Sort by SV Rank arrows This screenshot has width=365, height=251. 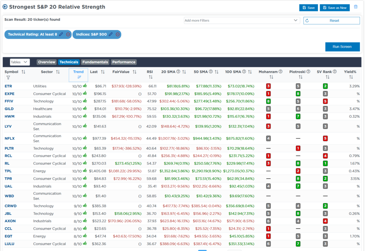pyautogui.click(x=328, y=77)
